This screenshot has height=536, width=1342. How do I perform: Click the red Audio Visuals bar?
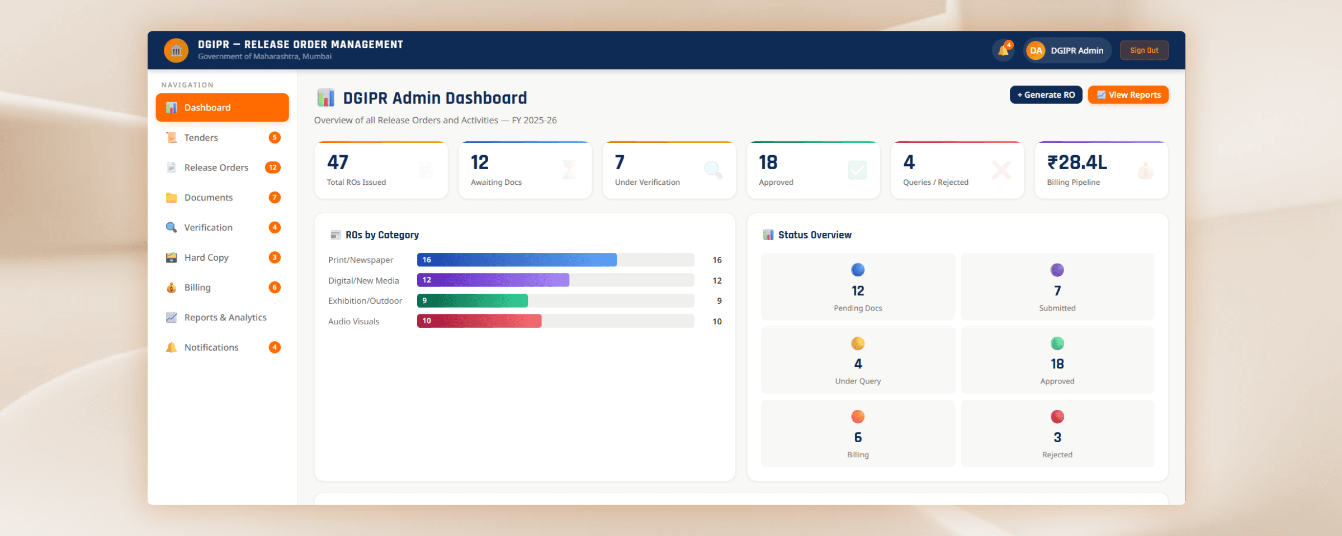click(x=479, y=321)
